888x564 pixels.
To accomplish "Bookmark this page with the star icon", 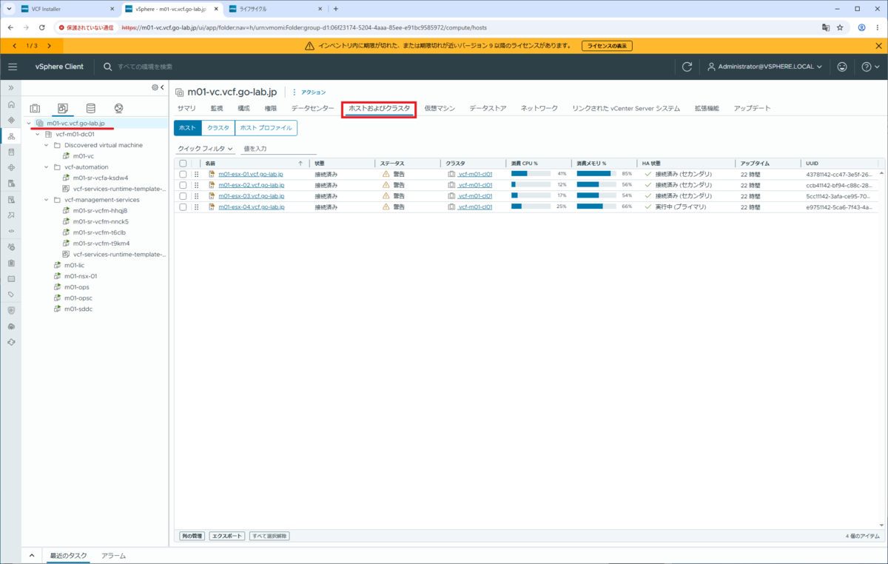I will point(841,27).
